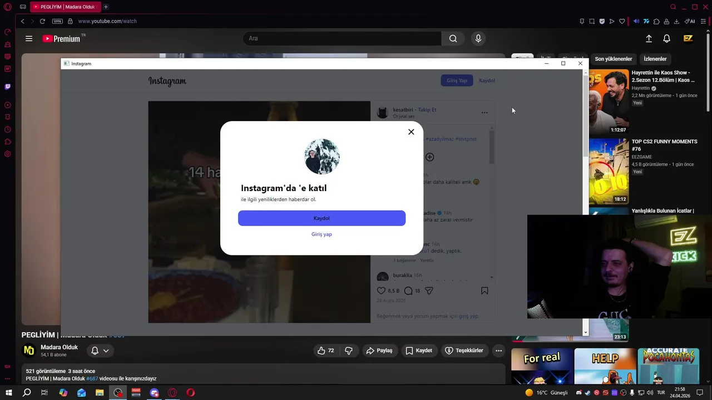Click Giriş Yap button in Instagram header
The width and height of the screenshot is (712, 400).
pos(457,81)
